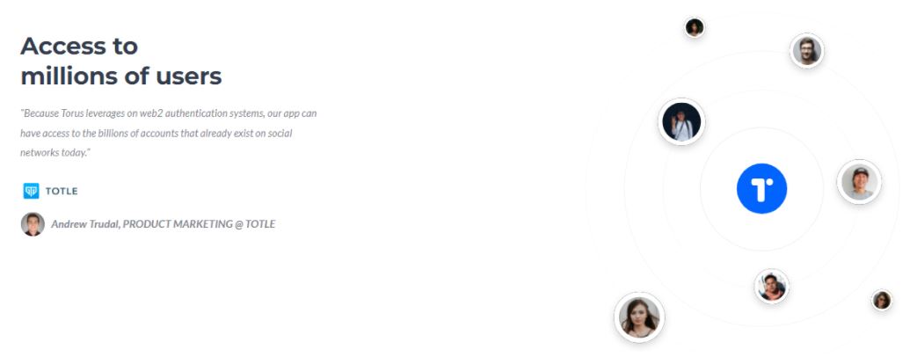The image size is (917, 364).
Task: Click Andrew Trudal's profile photo
Action: pos(33,224)
